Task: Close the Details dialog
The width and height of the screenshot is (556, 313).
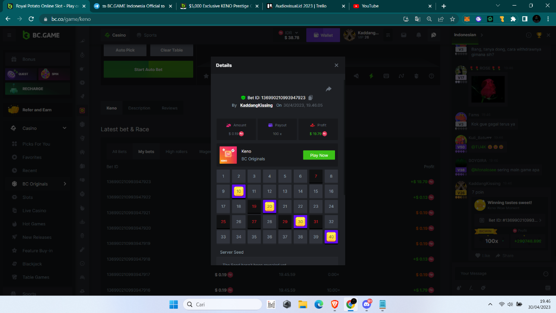Action: (336, 65)
